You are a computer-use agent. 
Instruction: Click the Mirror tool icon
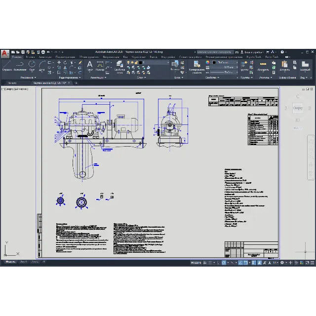[x=65, y=68]
